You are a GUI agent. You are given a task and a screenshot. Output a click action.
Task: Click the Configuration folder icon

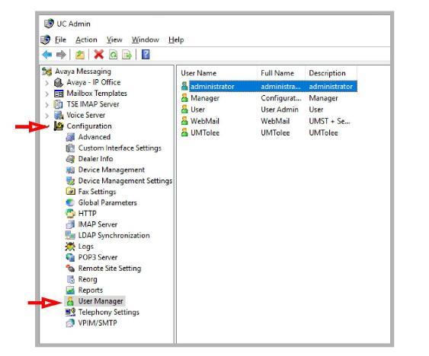[59, 126]
